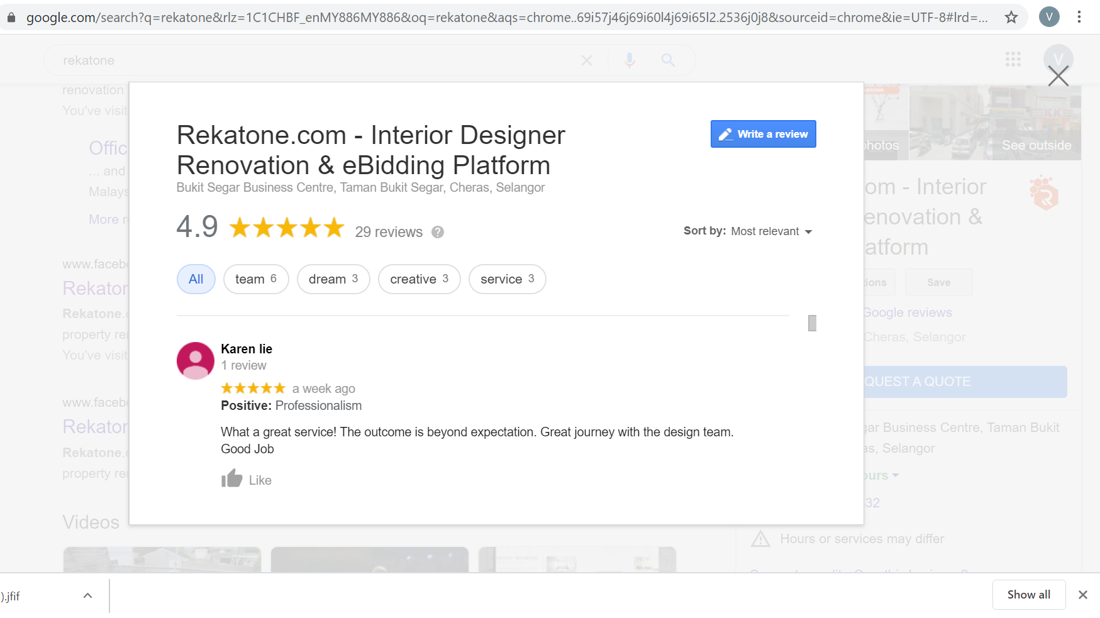
Task: Click the 'a week ago' review date
Action: pyautogui.click(x=324, y=389)
